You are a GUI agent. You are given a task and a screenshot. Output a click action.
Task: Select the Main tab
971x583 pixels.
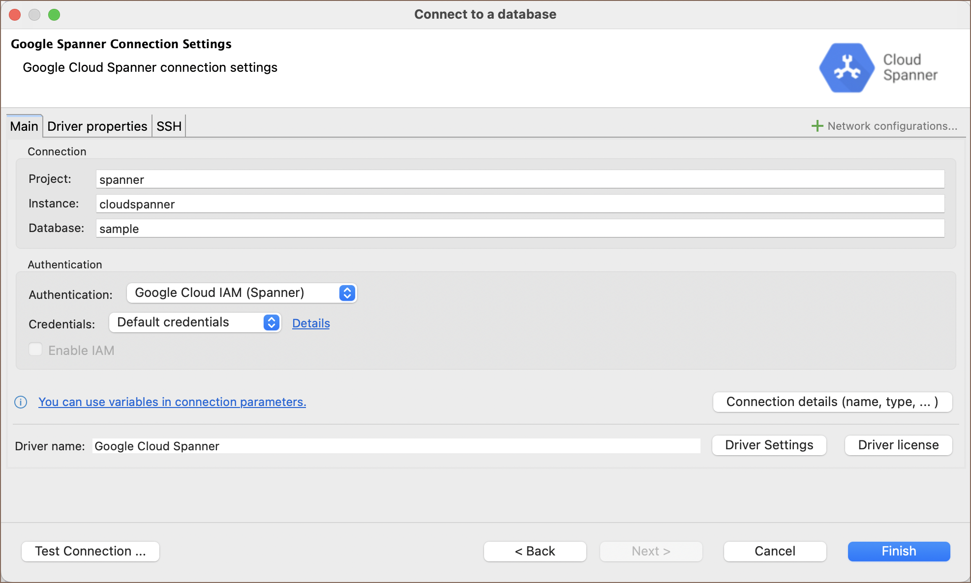coord(24,126)
